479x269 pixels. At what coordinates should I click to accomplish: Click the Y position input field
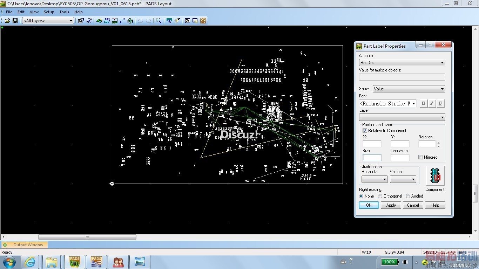pyautogui.click(x=400, y=144)
